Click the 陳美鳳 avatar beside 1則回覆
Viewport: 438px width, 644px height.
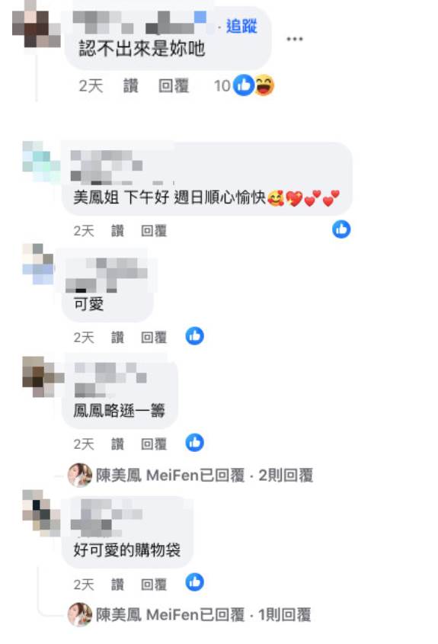[x=80, y=614]
